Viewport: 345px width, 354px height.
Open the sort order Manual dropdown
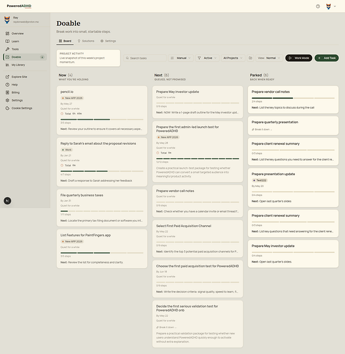[x=181, y=58]
